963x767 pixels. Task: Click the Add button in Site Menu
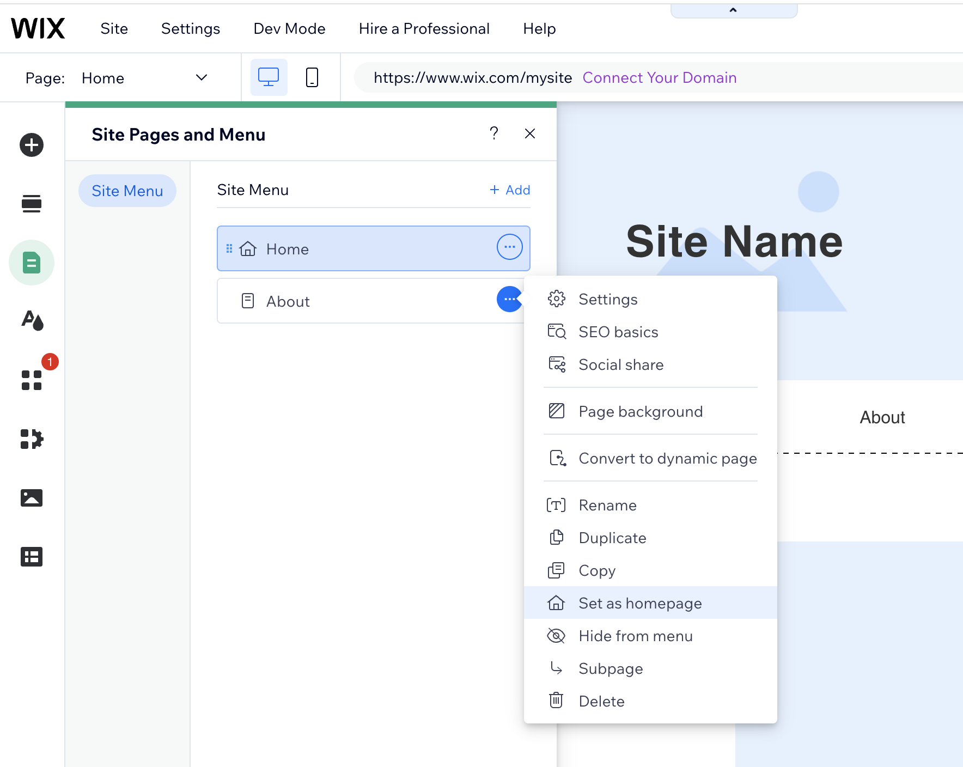click(510, 190)
